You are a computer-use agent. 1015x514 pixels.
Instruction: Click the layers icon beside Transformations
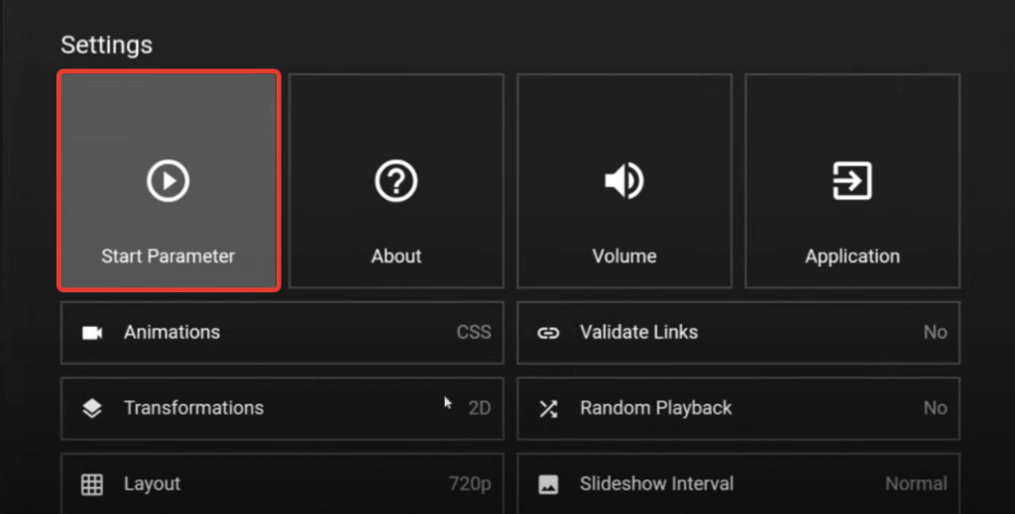(92, 408)
